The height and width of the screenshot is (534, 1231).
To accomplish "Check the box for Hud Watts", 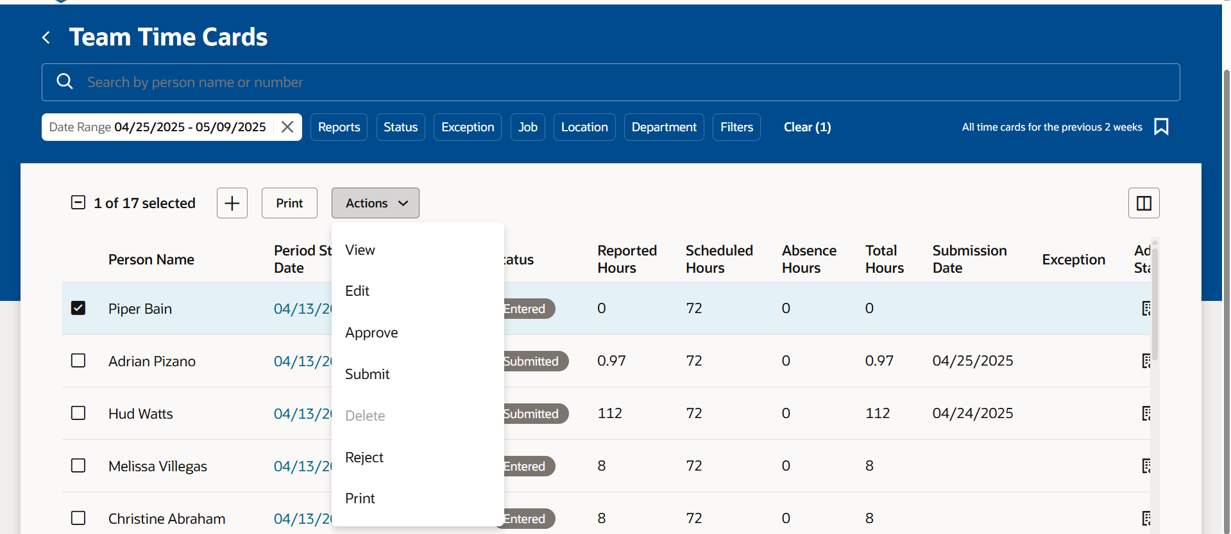I will click(78, 413).
